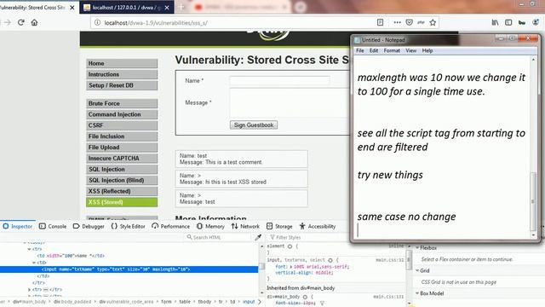Image resolution: width=545 pixels, height=307 pixels.
Task: Click Notepad scroll up arrow
Action: pyautogui.click(x=534, y=60)
